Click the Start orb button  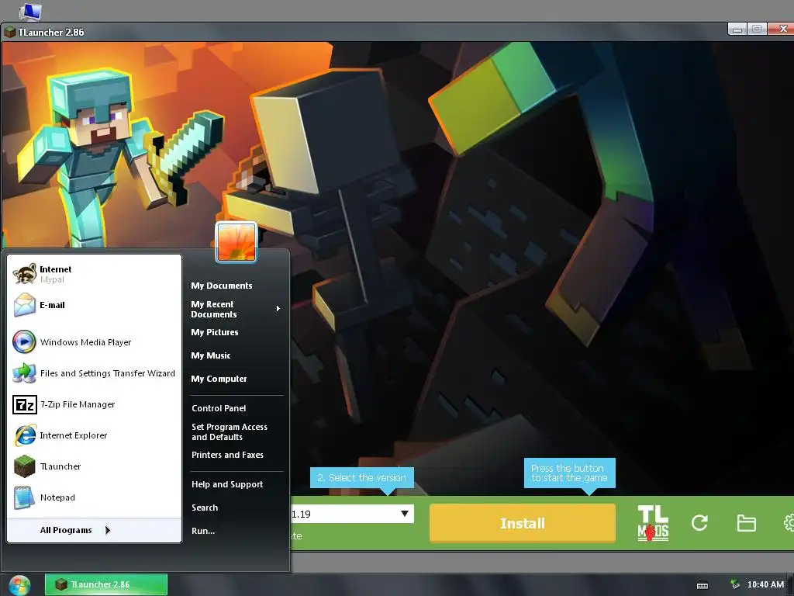coord(19,585)
